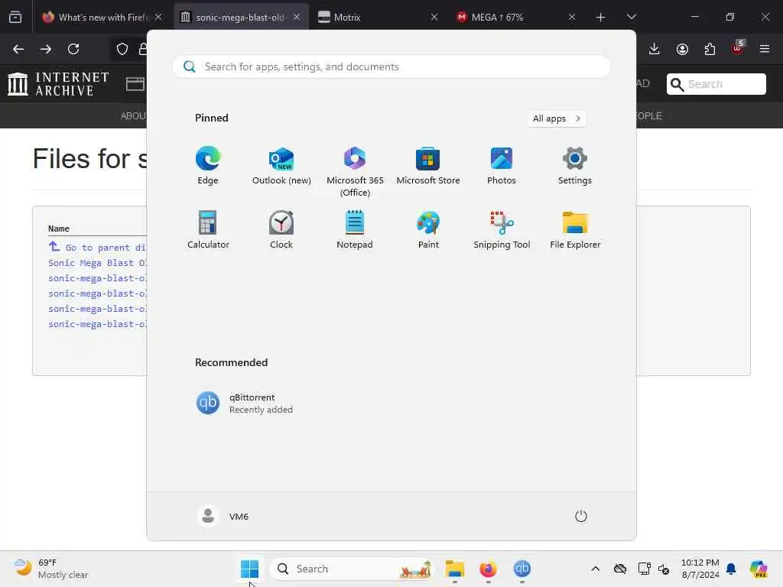The height and width of the screenshot is (587, 783).
Task: Go back in Firefox
Action: (18, 49)
